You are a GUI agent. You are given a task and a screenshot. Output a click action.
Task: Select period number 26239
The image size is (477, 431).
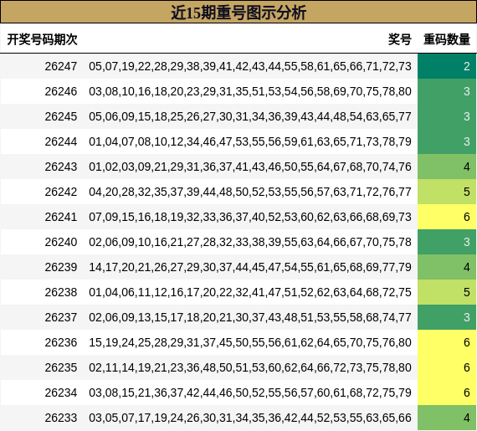coord(61,267)
